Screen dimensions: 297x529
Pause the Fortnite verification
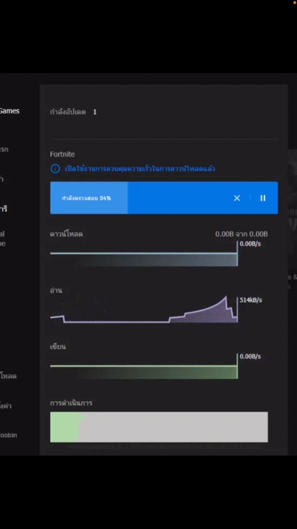click(263, 198)
